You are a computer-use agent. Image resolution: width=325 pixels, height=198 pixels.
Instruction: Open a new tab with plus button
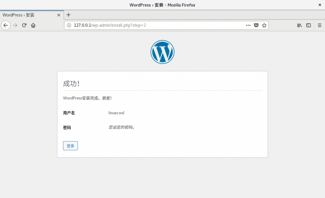(x=68, y=15)
